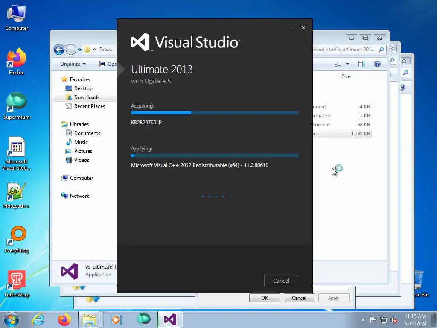Open Explorer help icon
The image size is (437, 328).
pyautogui.click(x=377, y=64)
